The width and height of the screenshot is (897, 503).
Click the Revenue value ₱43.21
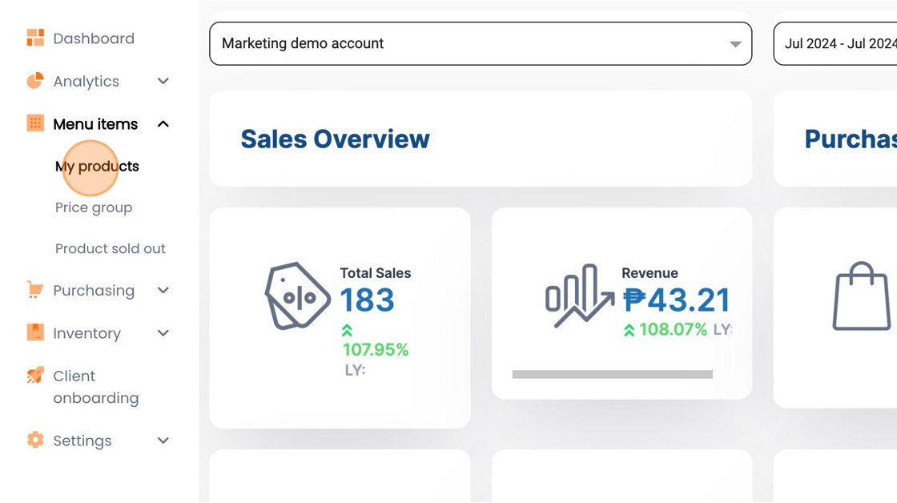[676, 300]
